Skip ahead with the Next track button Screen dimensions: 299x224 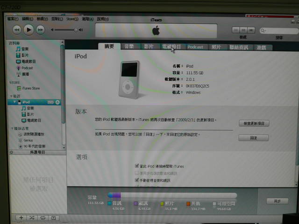tap(41, 30)
